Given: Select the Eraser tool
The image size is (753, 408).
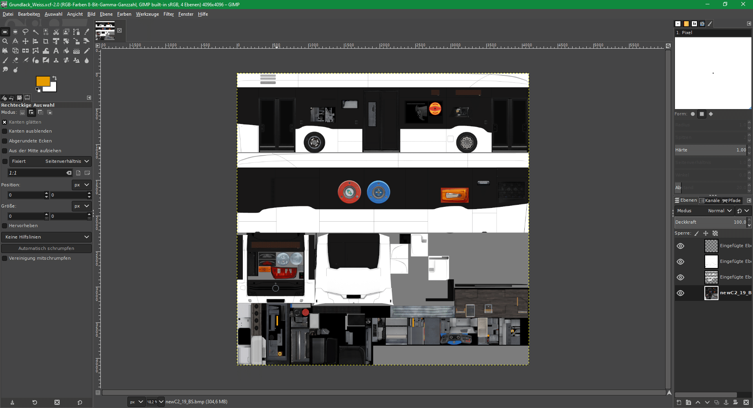Looking at the screenshot, I should [15, 60].
